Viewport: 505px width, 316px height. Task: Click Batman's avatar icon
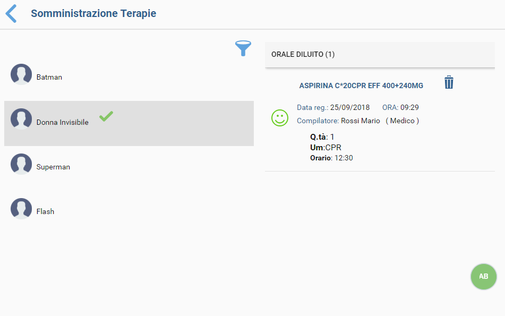click(21, 74)
